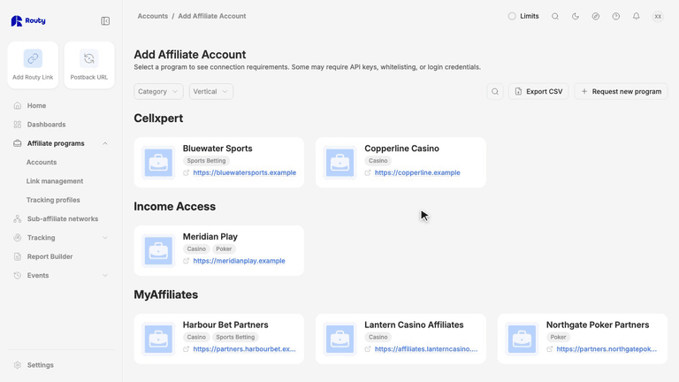Expand the Tracking section chevron
Image resolution: width=679 pixels, height=382 pixels.
[x=105, y=238]
